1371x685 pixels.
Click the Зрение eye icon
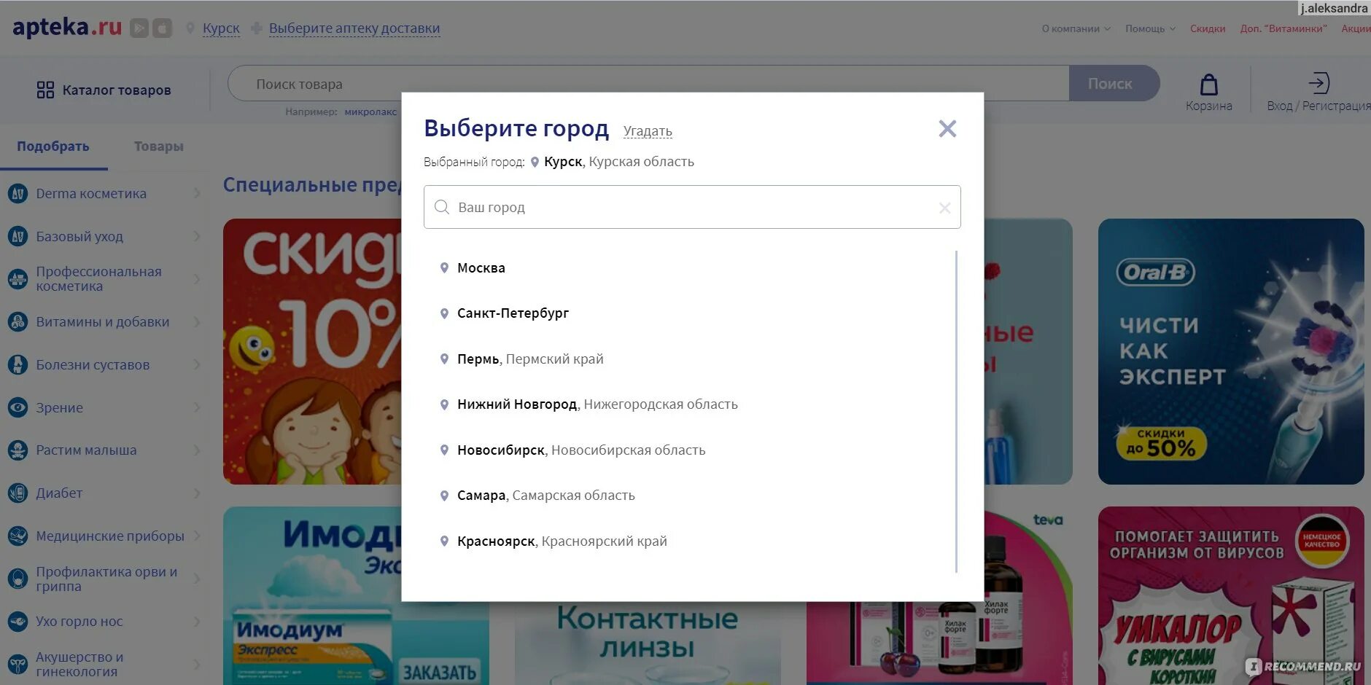pos(18,407)
